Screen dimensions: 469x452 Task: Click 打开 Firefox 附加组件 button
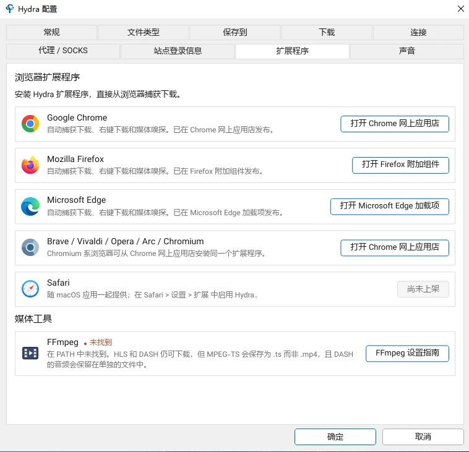pyautogui.click(x=400, y=165)
